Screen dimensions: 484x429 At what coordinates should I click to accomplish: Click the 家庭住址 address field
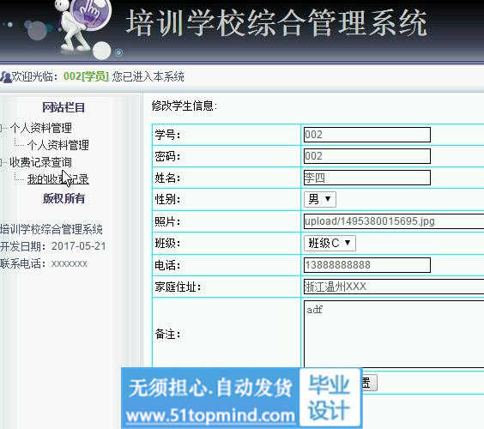pos(394,287)
